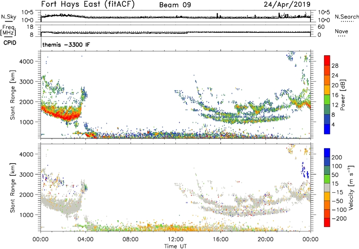Image resolution: width=359 pixels, height=249 pixels.
Task: Click the 'Velocity [m s-1]' color bar label
Action: tap(351, 187)
